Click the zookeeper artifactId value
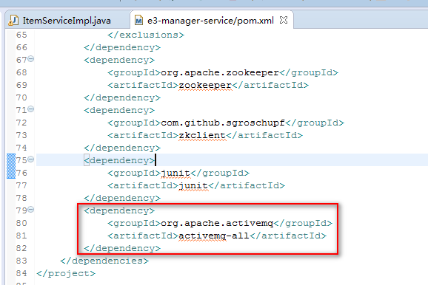Image resolution: width=428 pixels, height=285 pixels. click(x=205, y=85)
